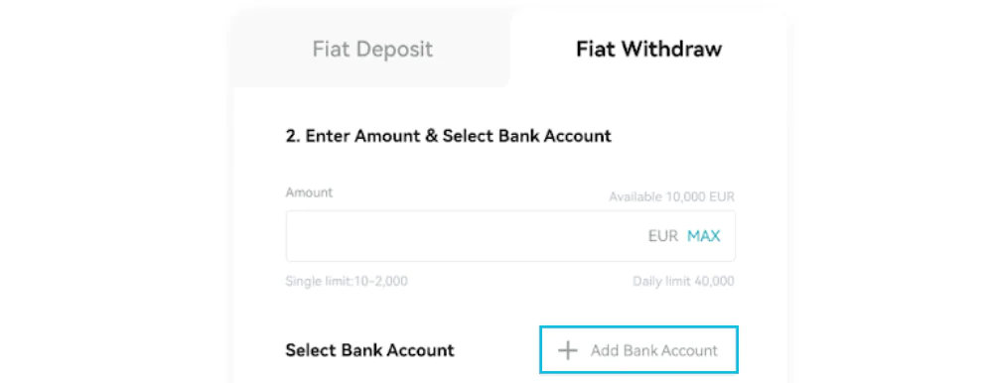The height and width of the screenshot is (383, 988).
Task: Select the Fiat Withdraw tab
Action: (649, 50)
